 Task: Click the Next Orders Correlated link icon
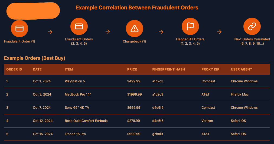[252, 26]
